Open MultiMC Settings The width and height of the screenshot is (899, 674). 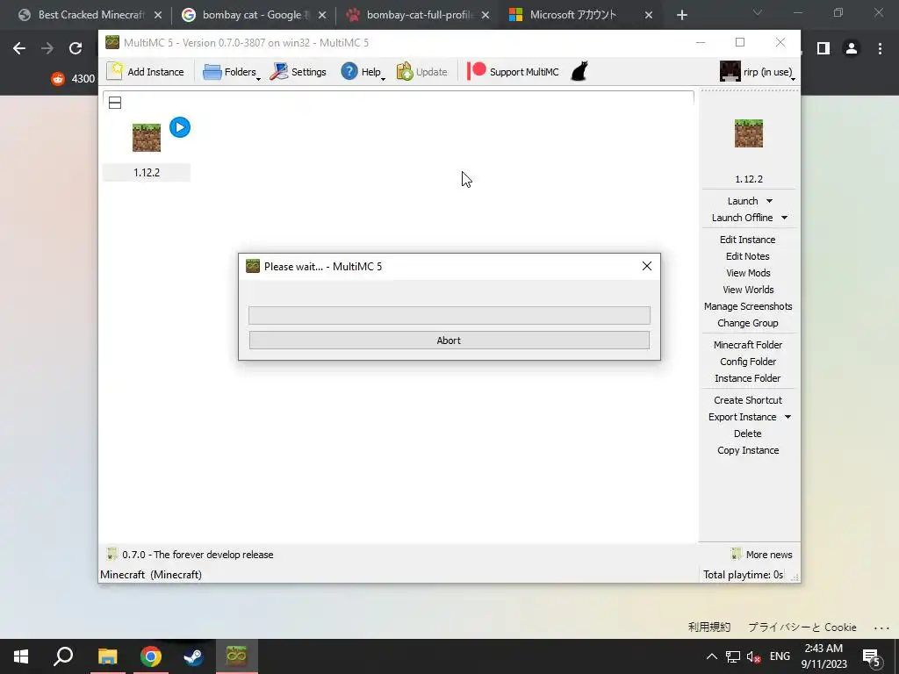click(x=298, y=72)
